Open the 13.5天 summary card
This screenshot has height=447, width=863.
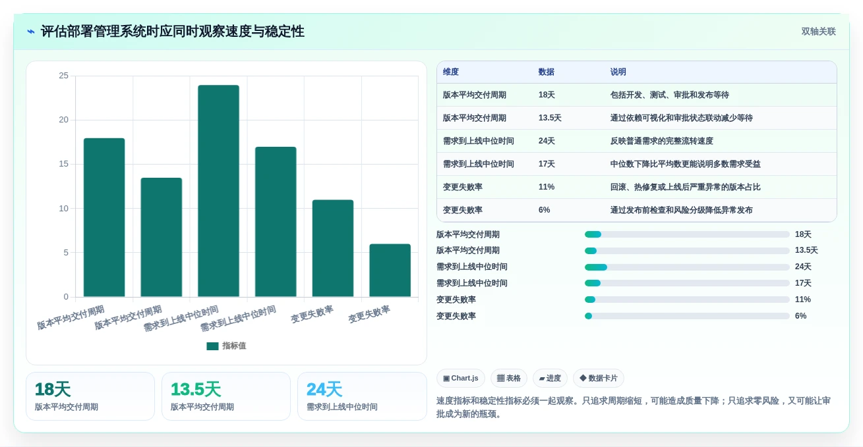[x=226, y=396]
